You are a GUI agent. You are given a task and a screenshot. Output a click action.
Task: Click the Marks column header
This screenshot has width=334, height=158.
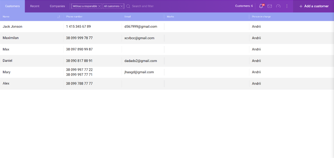170,17
